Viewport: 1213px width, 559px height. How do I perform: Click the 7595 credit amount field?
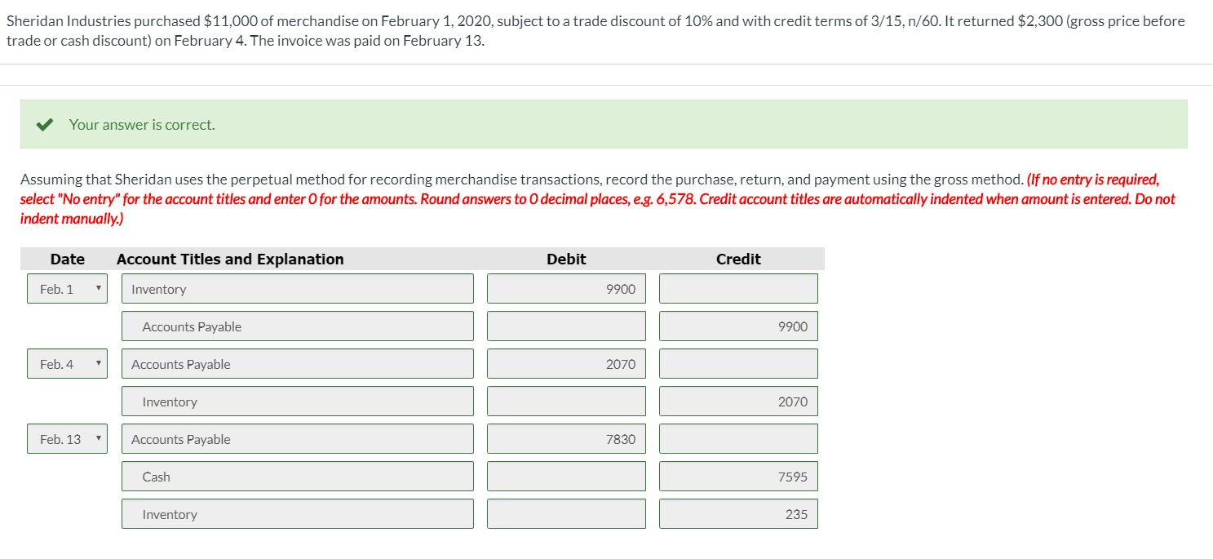point(738,476)
